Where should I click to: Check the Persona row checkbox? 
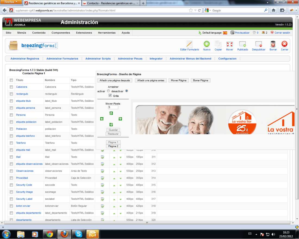tap(11, 115)
